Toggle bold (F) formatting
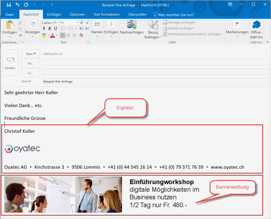 (x=44, y=29)
